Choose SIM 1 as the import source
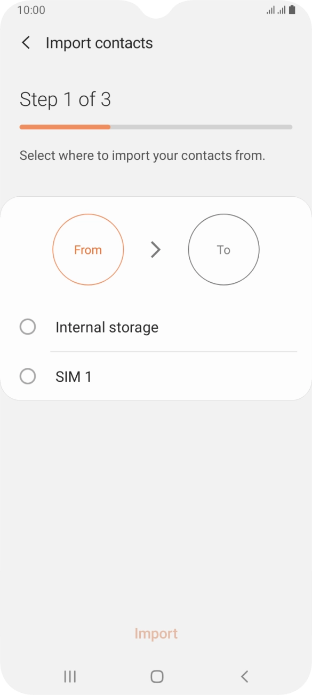 [28, 376]
